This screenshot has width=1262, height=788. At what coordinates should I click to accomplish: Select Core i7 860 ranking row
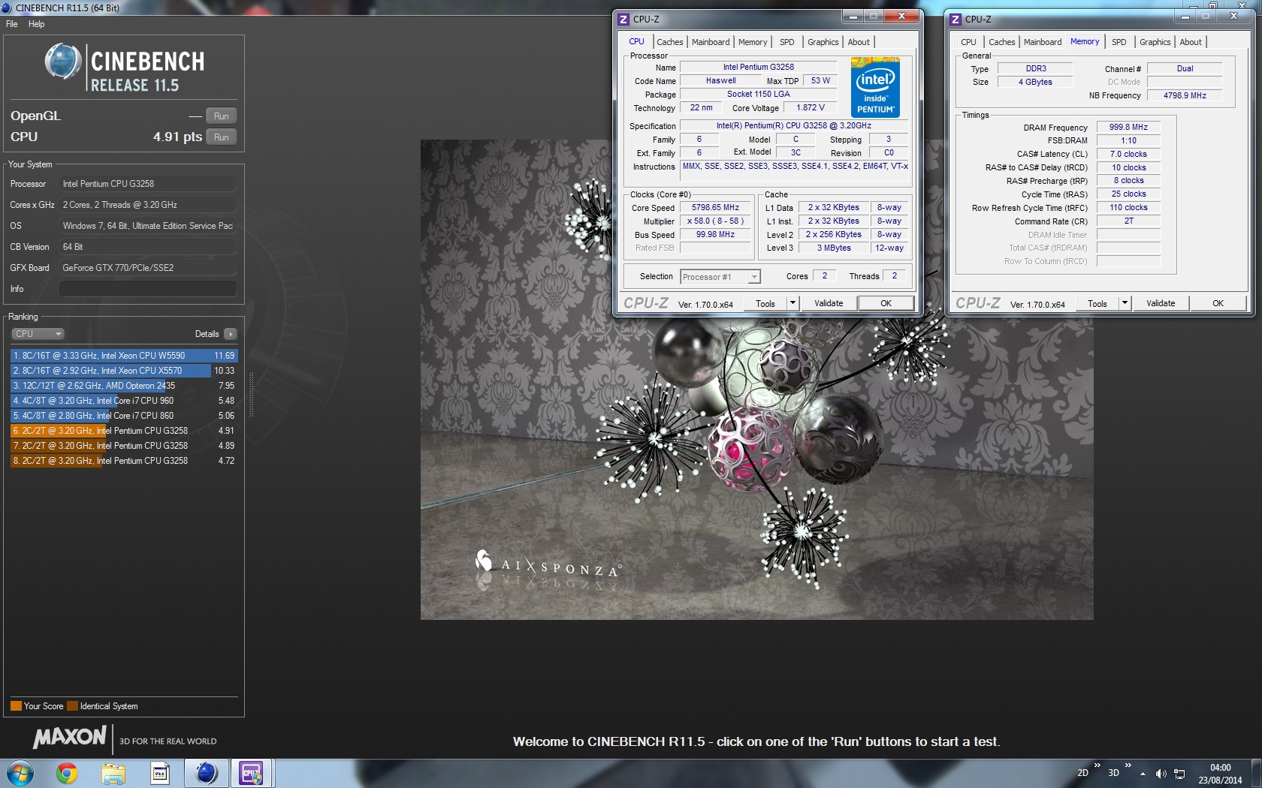(x=124, y=416)
